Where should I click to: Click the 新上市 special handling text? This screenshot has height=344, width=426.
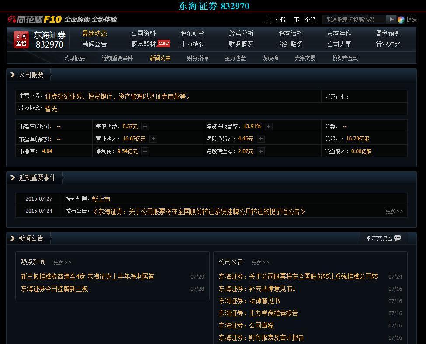point(101,199)
